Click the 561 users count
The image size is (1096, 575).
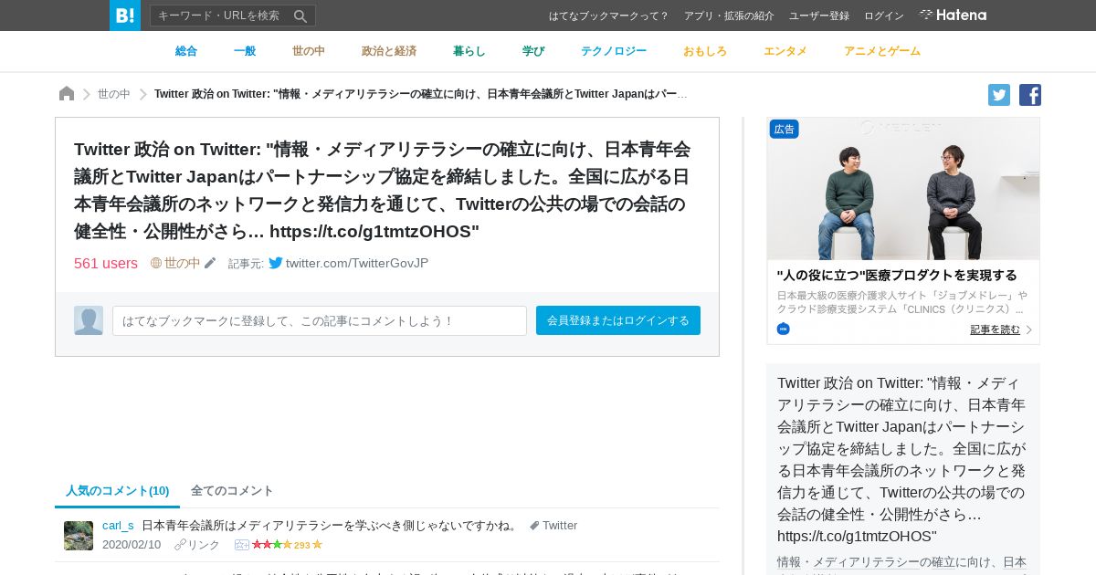click(106, 263)
